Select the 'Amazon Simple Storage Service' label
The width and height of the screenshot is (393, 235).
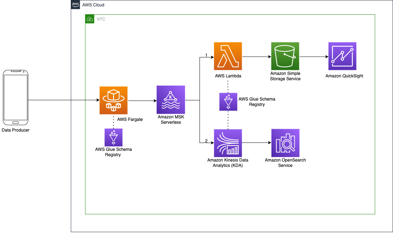285,76
